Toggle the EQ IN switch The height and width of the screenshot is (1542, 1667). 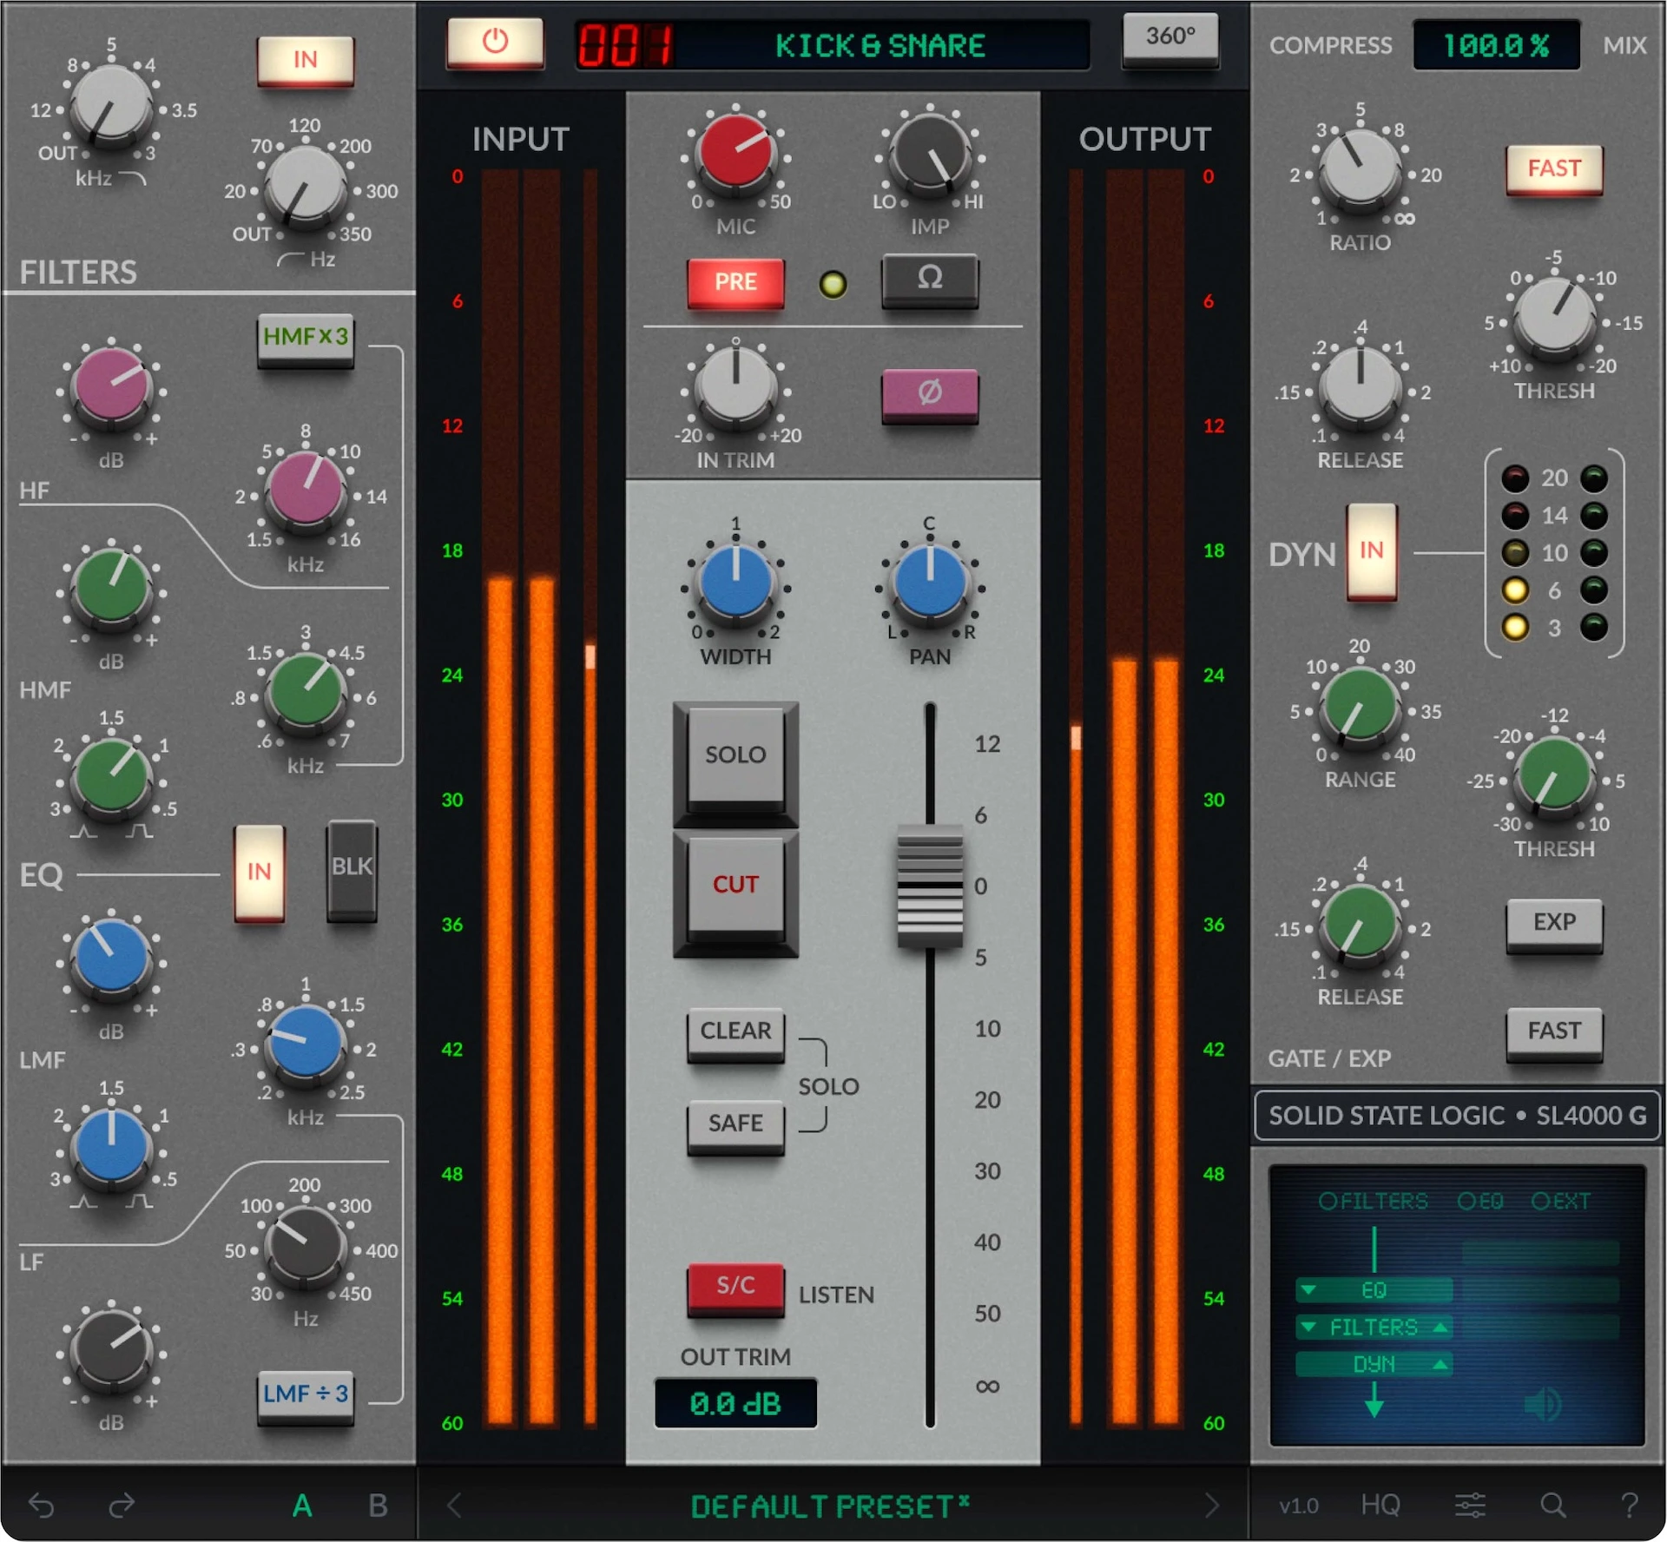click(260, 872)
